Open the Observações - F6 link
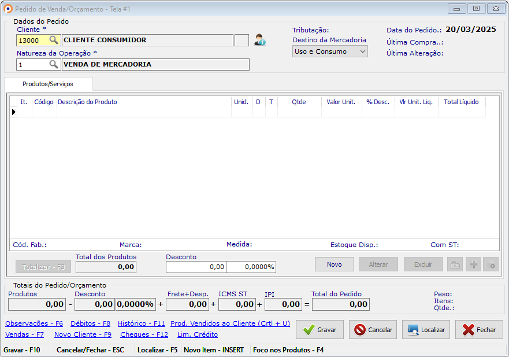 (34, 323)
